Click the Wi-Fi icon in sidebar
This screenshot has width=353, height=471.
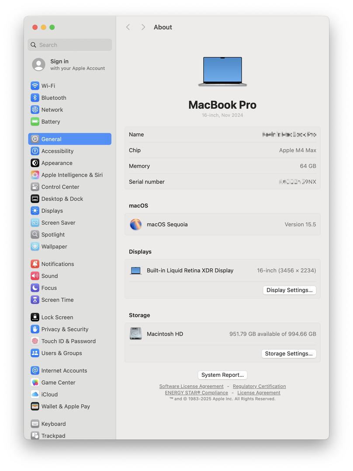pyautogui.click(x=35, y=86)
